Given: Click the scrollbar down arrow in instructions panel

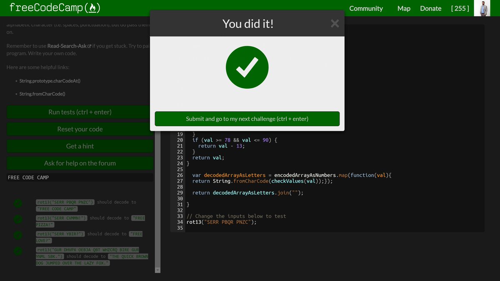Looking at the screenshot, I should pyautogui.click(x=157, y=270).
